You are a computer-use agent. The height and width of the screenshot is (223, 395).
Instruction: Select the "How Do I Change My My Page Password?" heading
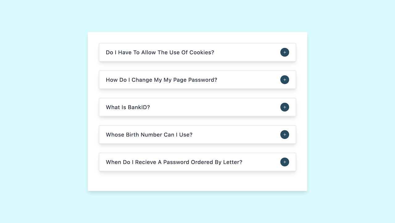click(x=161, y=80)
